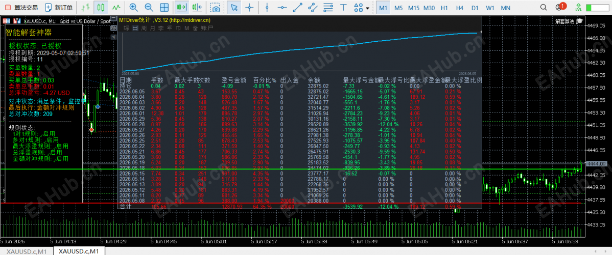Screen dimensions: 612x255
Task: Switch statistics view to 账户 account tab
Action: coord(207,28)
